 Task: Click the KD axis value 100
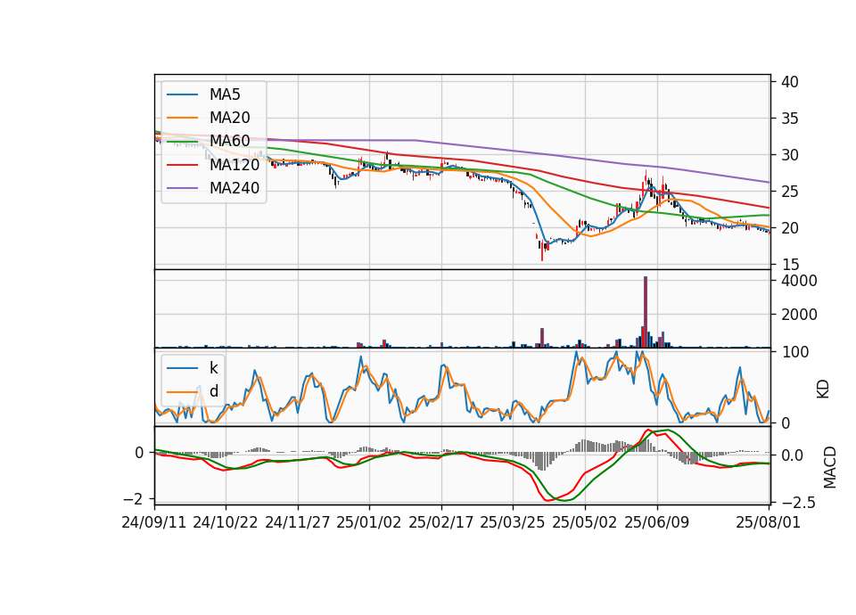pyautogui.click(x=794, y=353)
